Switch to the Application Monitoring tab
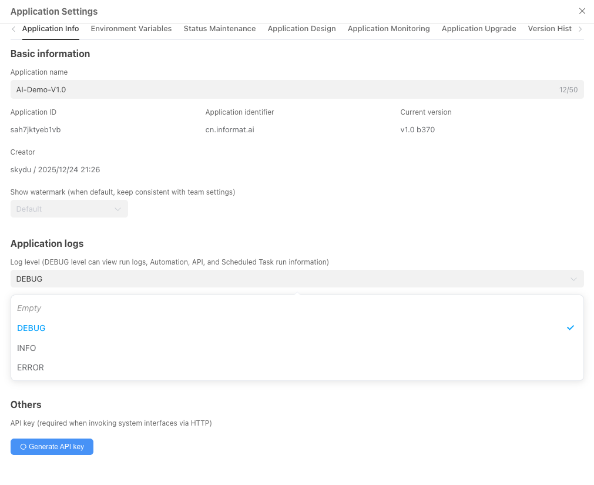594x485 pixels. pyautogui.click(x=388, y=29)
